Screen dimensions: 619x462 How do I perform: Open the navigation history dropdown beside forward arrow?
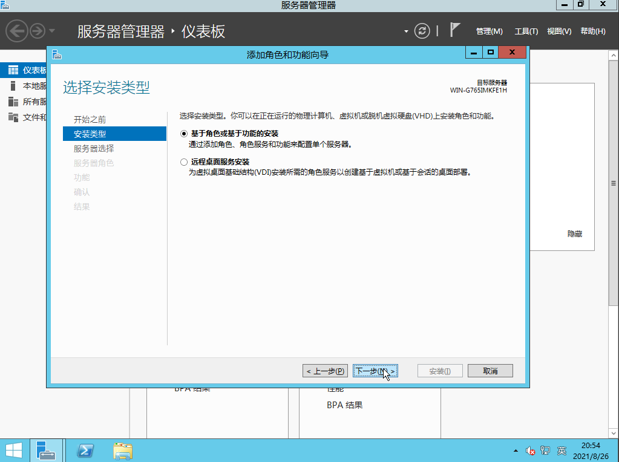[51, 30]
